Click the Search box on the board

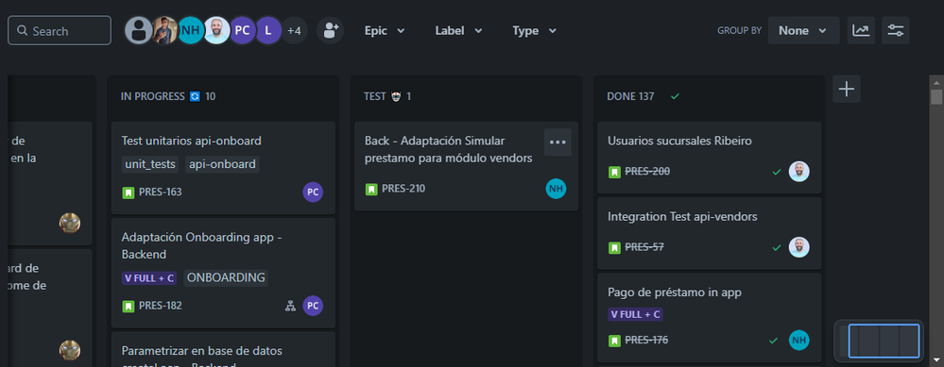[59, 30]
